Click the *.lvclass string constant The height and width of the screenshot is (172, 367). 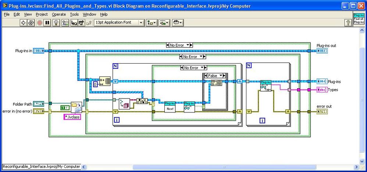72,117
